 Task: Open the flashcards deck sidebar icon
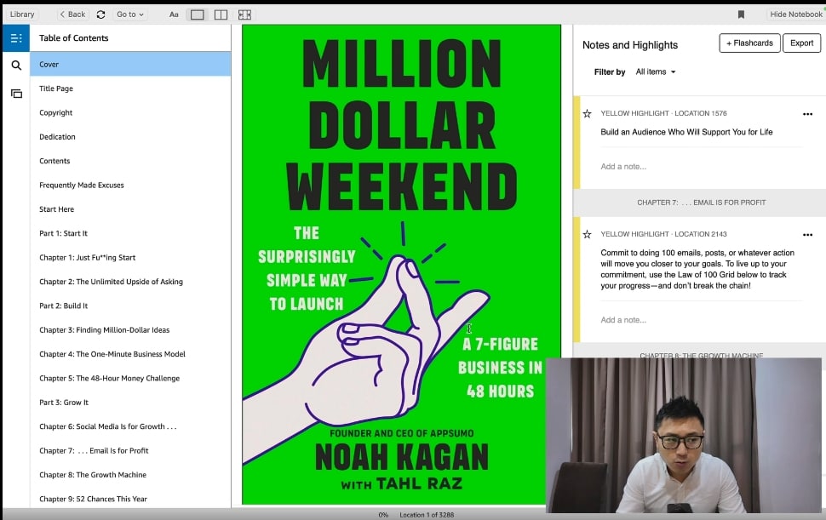[x=16, y=94]
